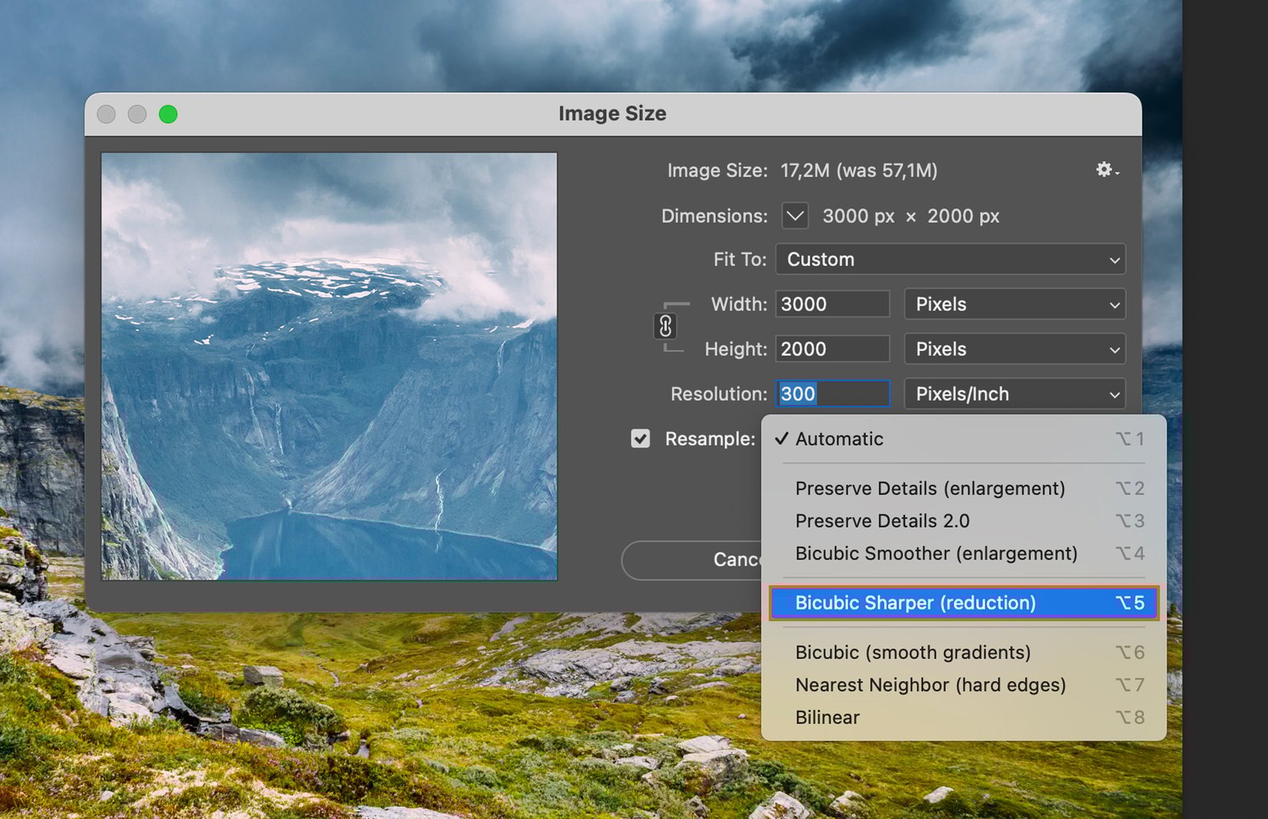
Task: Open the Width units Pixels dropdown
Action: pyautogui.click(x=1014, y=305)
